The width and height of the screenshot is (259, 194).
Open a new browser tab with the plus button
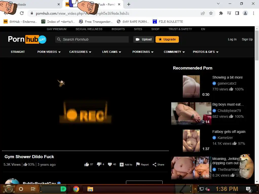tap(129, 5)
